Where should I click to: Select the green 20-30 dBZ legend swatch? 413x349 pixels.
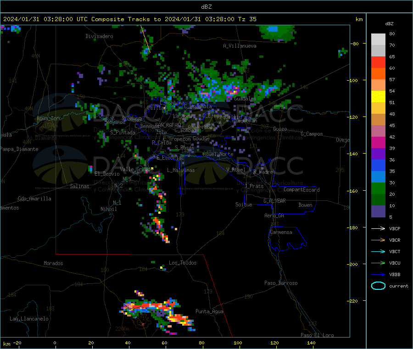tap(378, 188)
